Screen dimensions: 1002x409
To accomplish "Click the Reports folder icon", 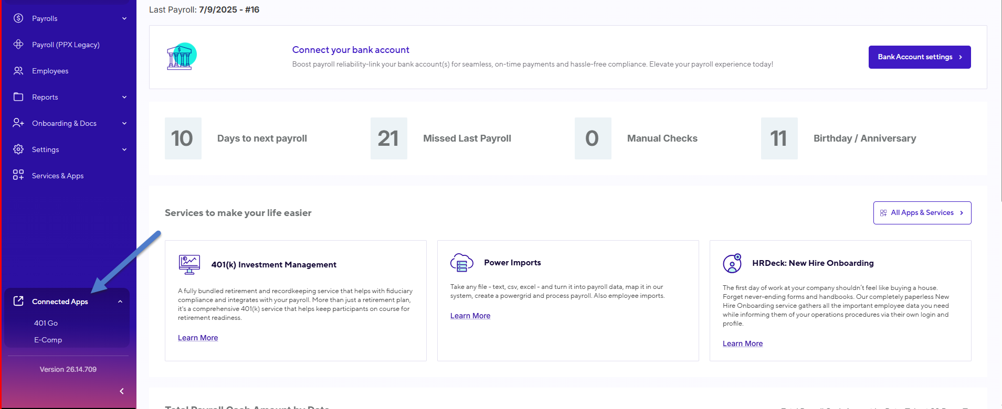I will point(18,97).
